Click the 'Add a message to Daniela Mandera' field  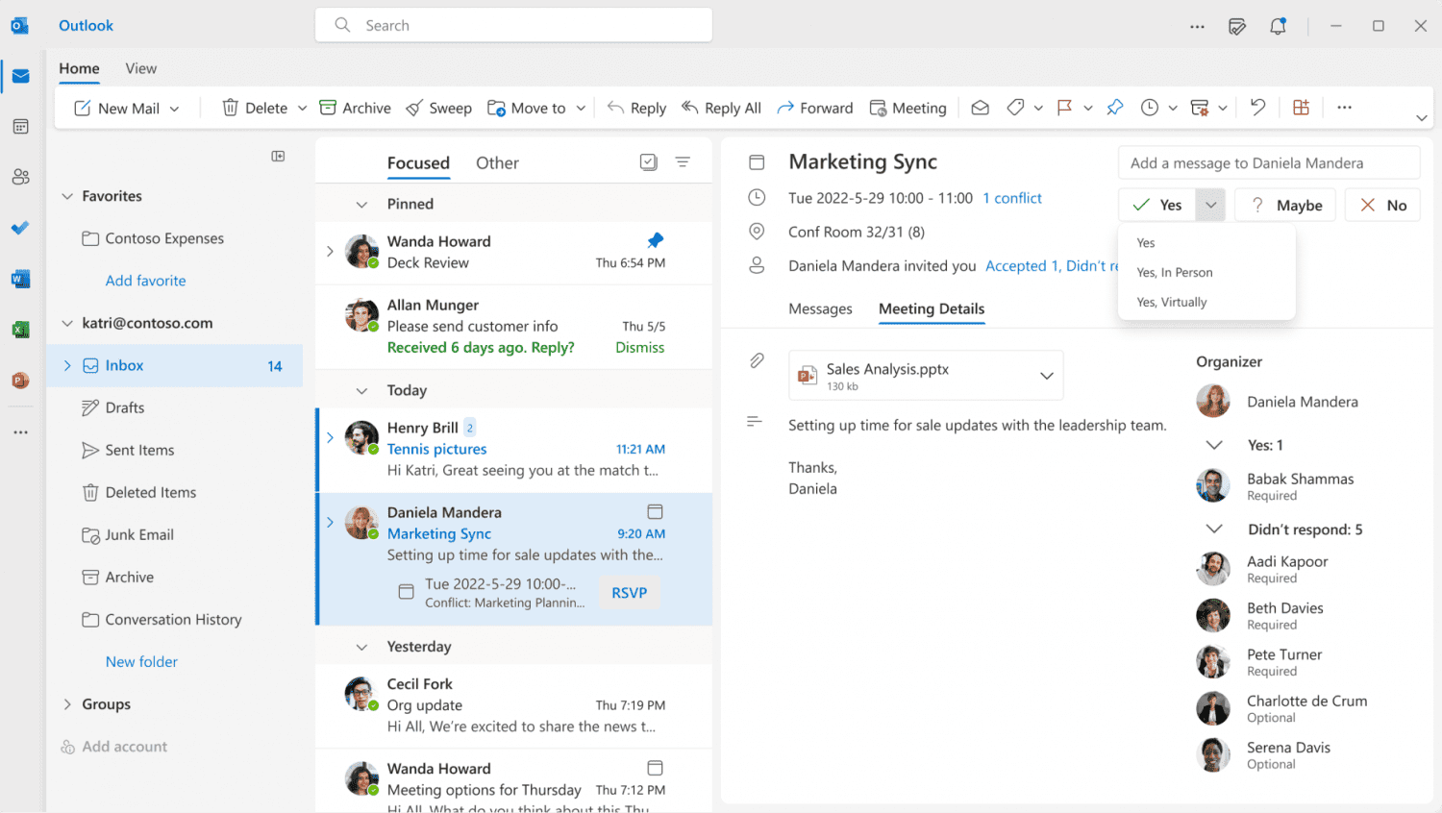click(x=1269, y=163)
